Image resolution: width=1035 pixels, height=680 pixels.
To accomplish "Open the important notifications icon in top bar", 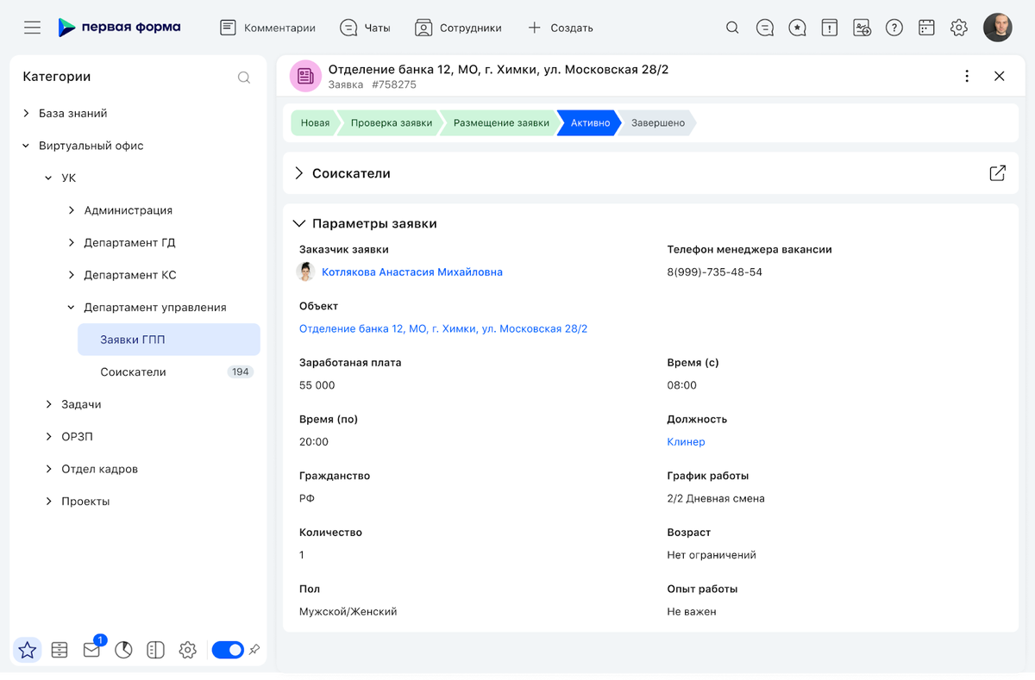I will tap(829, 27).
